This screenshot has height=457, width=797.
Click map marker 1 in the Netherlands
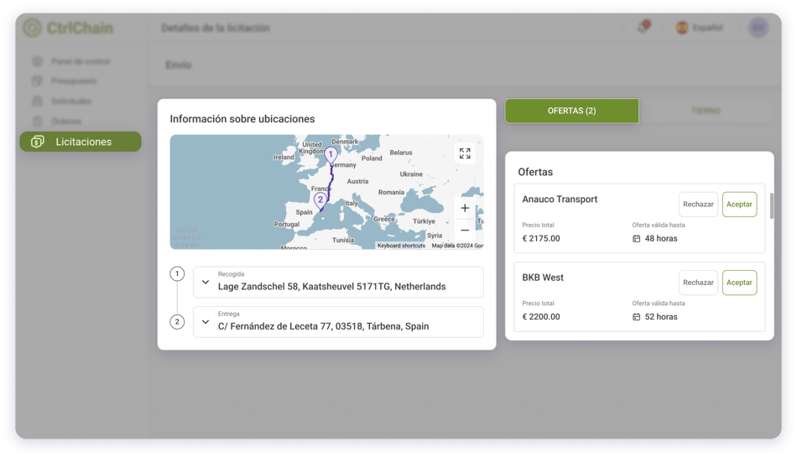pyautogui.click(x=331, y=155)
